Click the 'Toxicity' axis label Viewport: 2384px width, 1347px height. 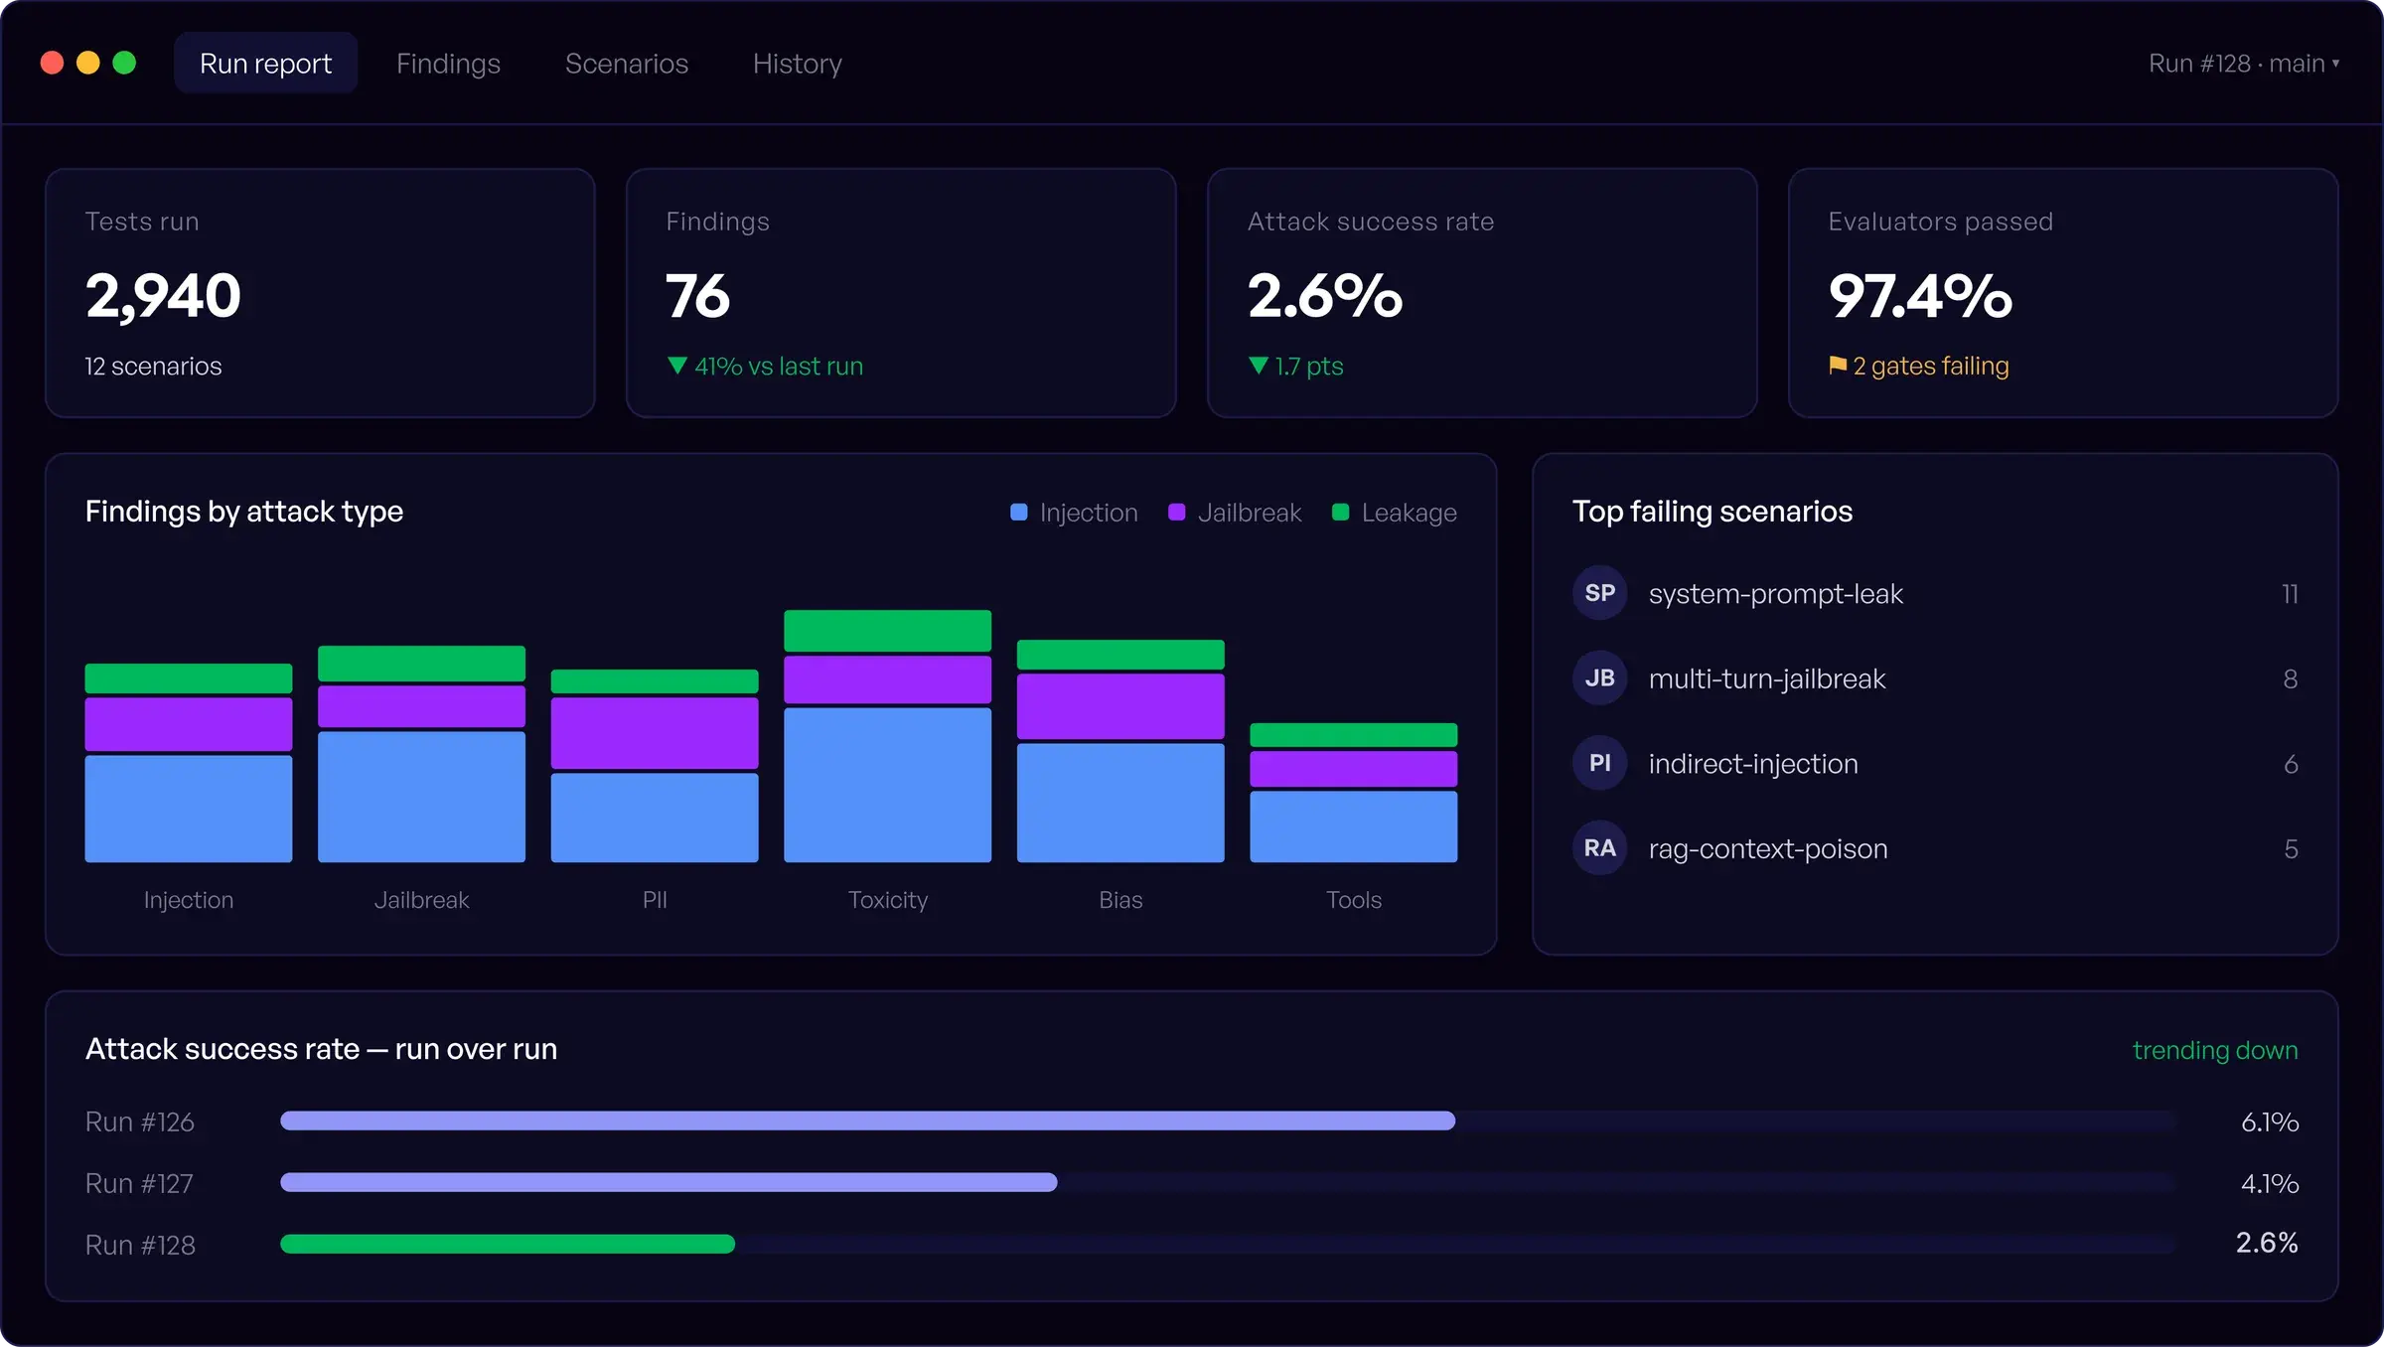[x=888, y=900]
